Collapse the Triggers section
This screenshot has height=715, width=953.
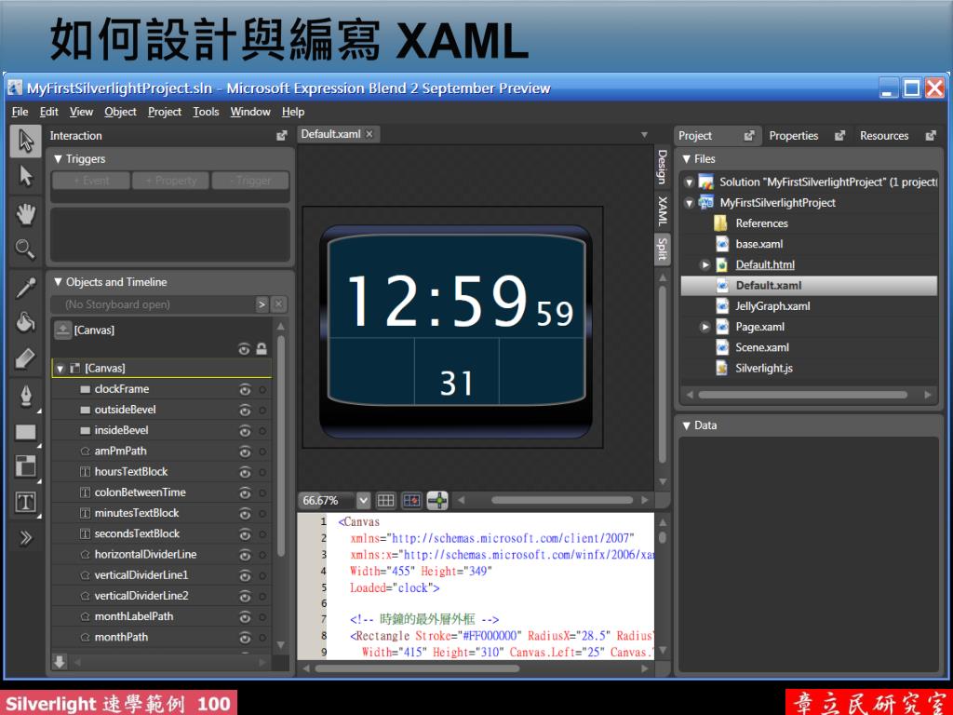click(59, 159)
